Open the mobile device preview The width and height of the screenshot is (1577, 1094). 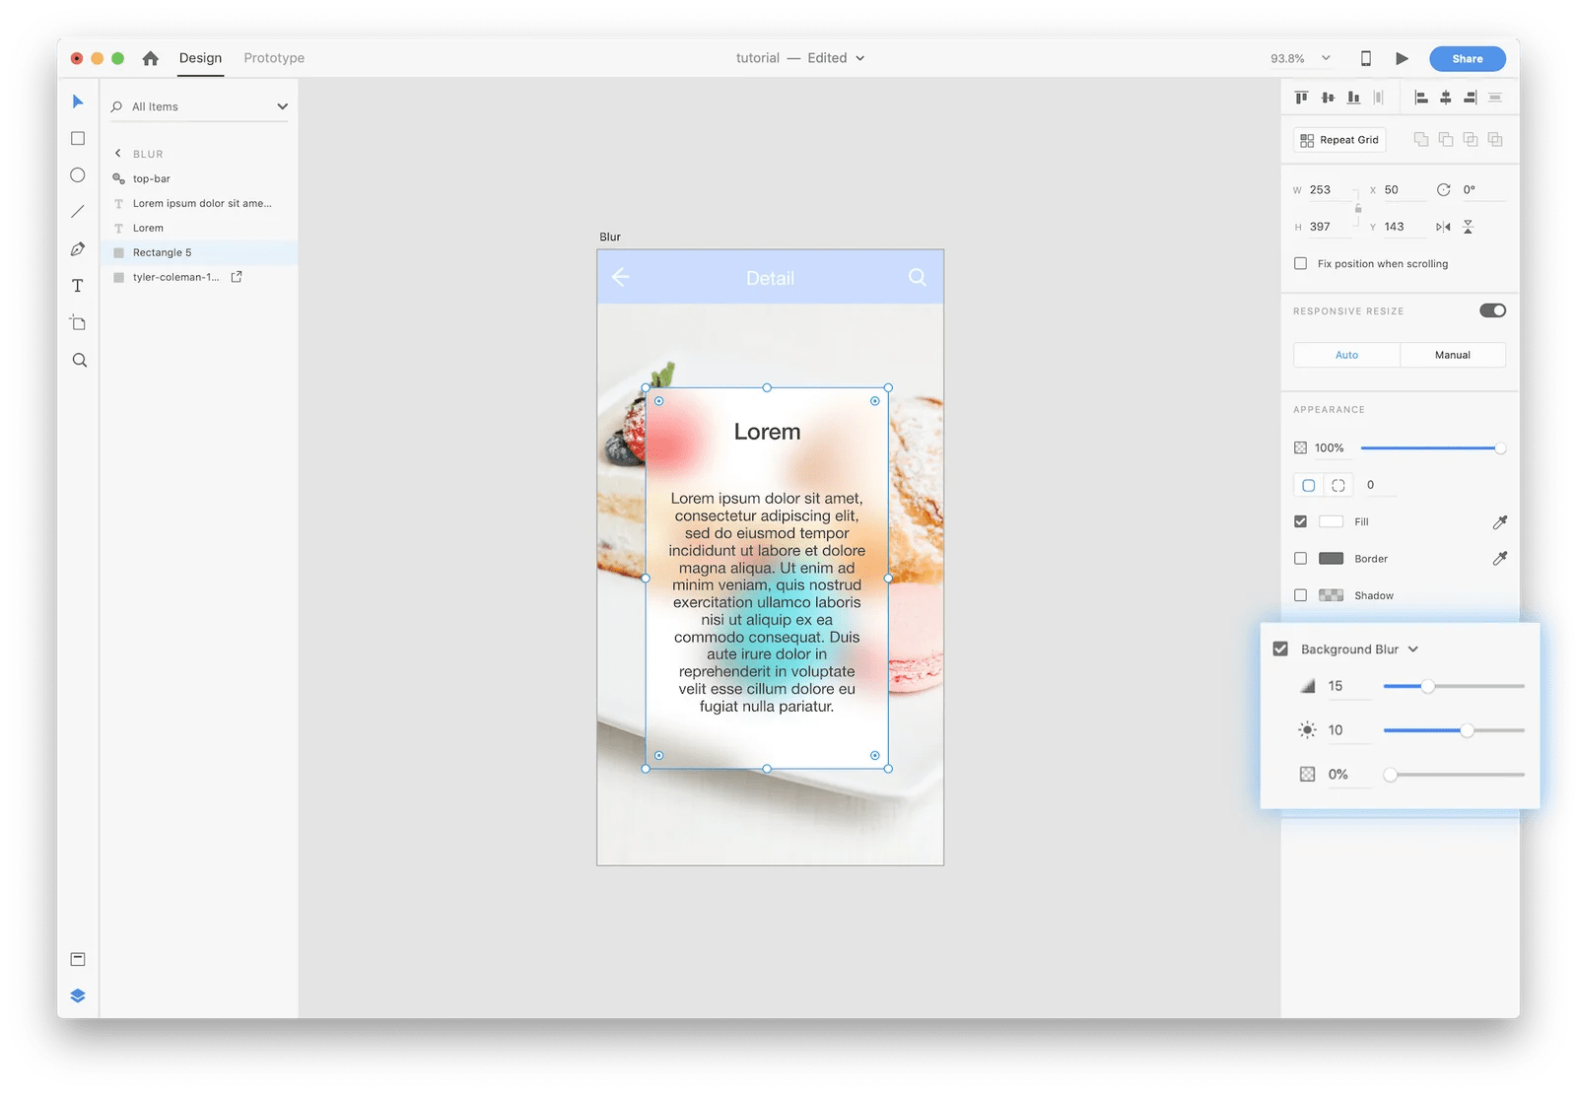(1366, 58)
